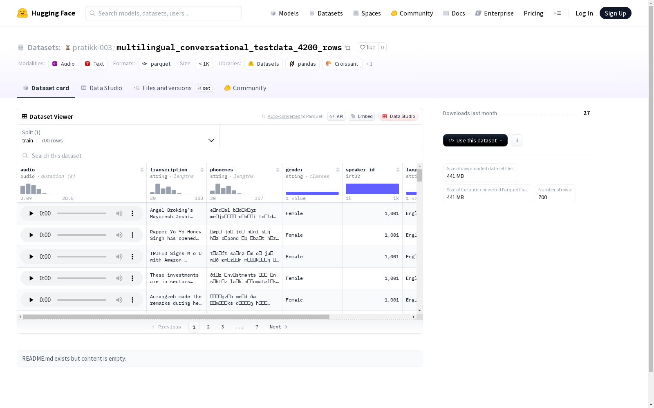Focus the Search this dataset field

coord(220,155)
